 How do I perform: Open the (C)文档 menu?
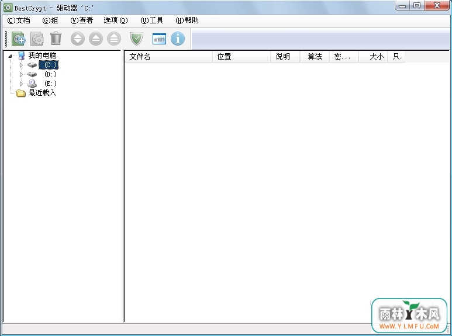[19, 20]
